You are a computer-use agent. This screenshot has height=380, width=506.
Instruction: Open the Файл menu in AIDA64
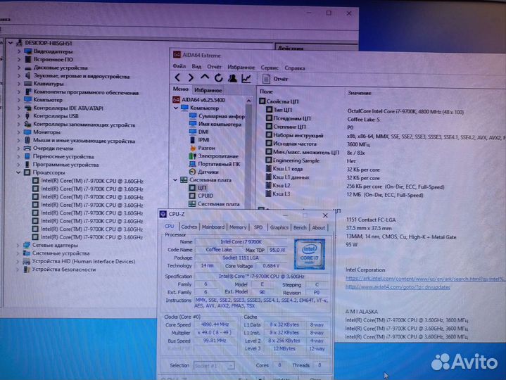(x=179, y=66)
